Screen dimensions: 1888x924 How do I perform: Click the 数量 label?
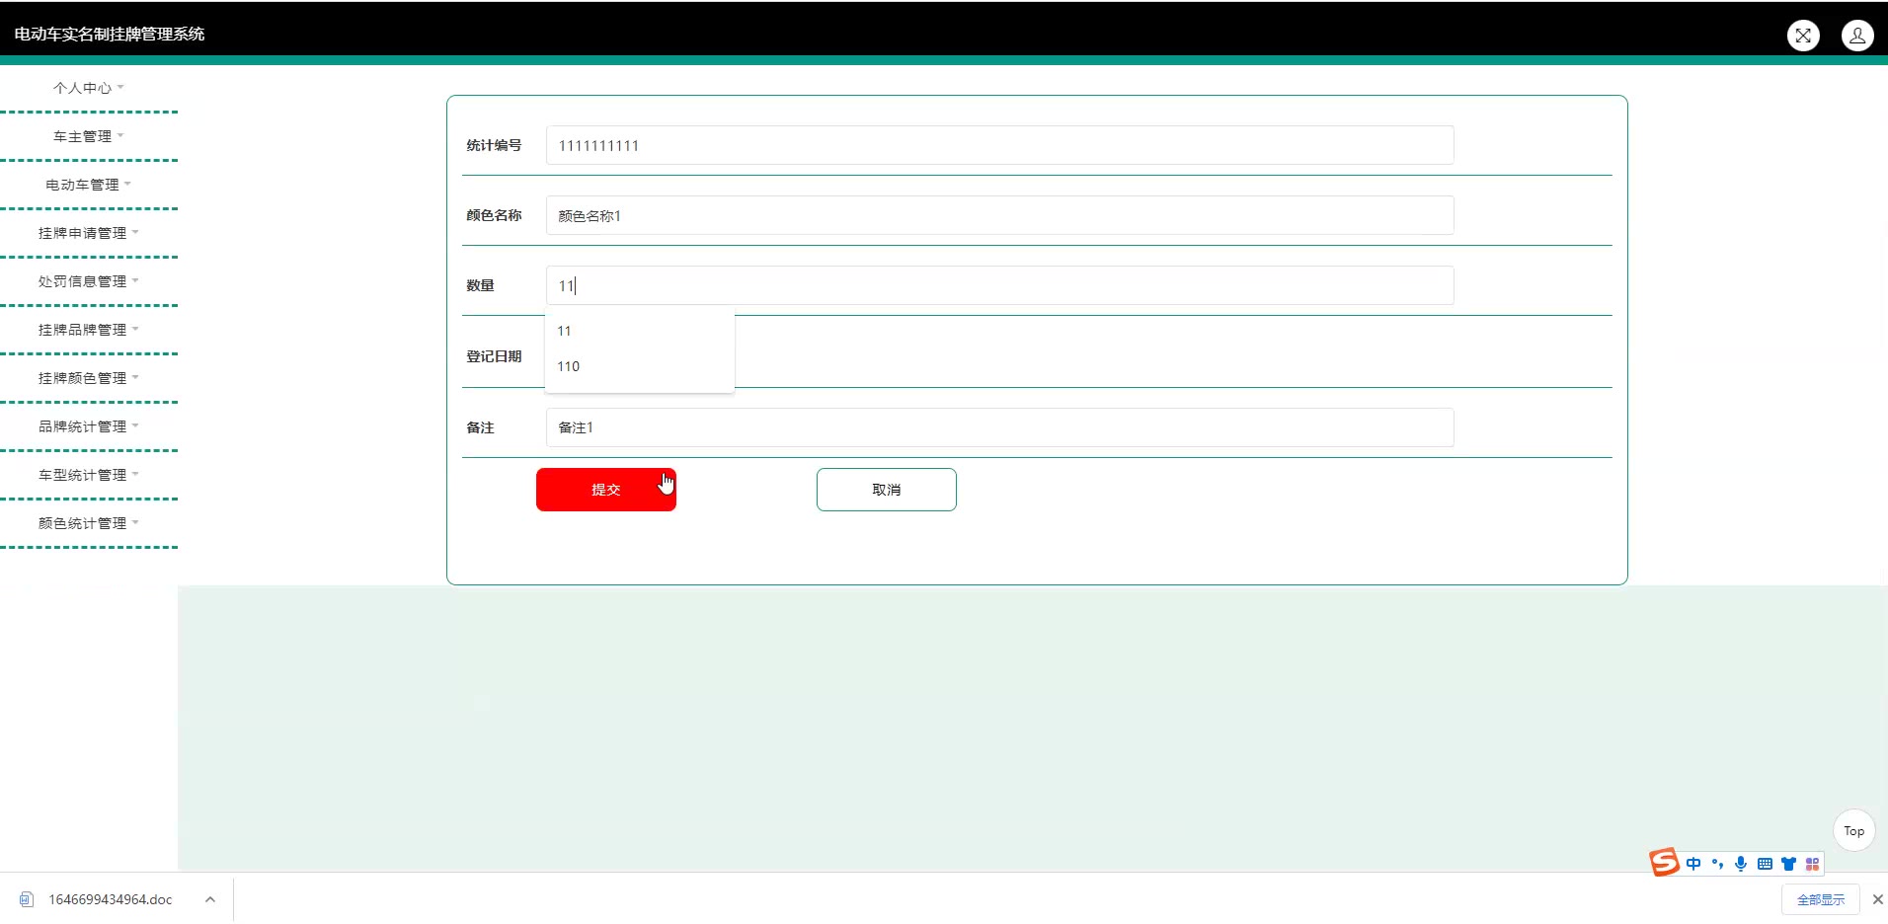(480, 285)
